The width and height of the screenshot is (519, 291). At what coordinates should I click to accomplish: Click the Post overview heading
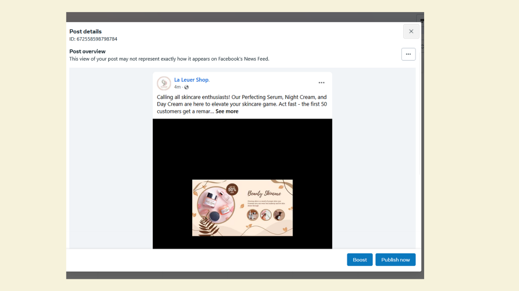click(x=88, y=51)
